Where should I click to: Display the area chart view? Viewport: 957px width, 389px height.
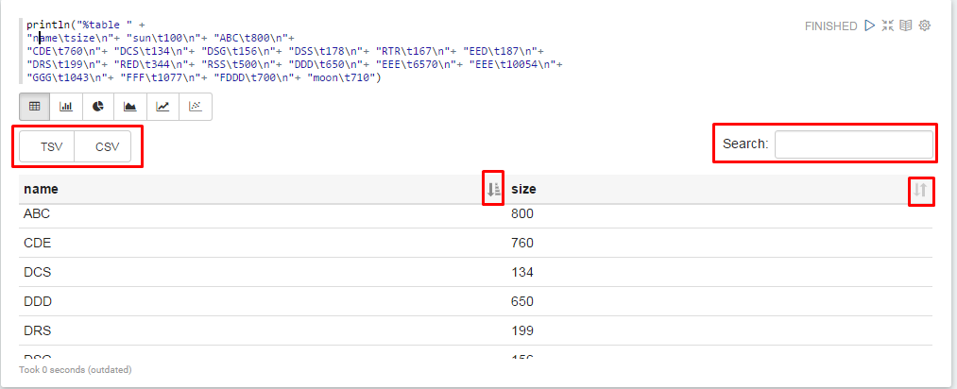tap(130, 107)
